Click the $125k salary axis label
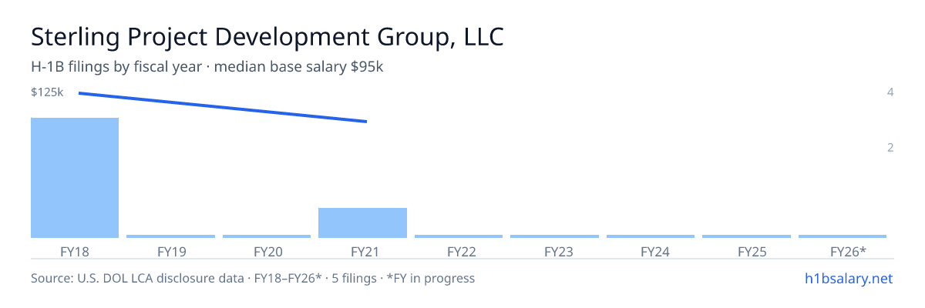Viewport: 925px width, 308px height. click(x=47, y=92)
